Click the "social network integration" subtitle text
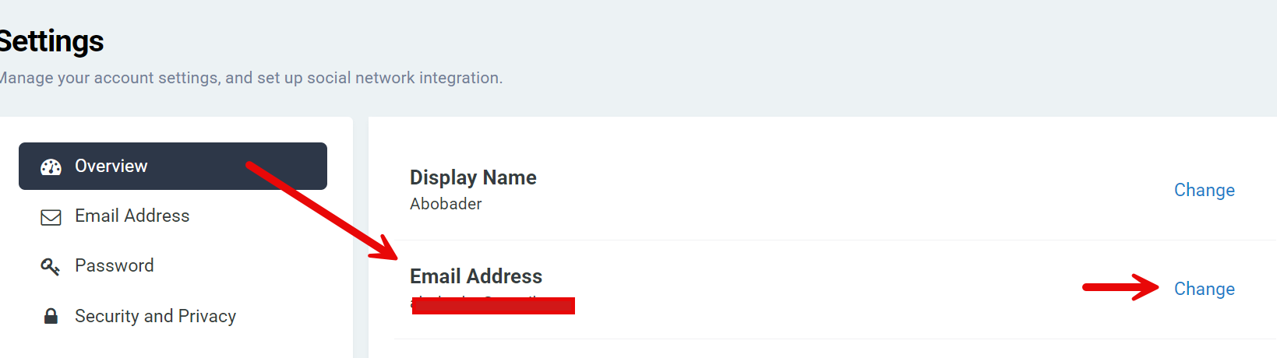The width and height of the screenshot is (1277, 358). pyautogui.click(x=404, y=78)
